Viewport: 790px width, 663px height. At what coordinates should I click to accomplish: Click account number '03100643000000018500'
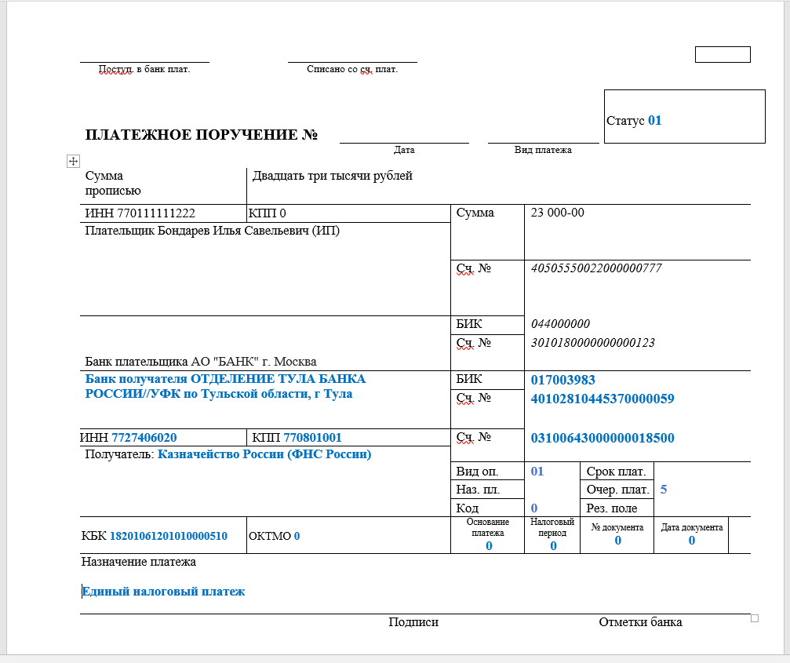coord(603,439)
